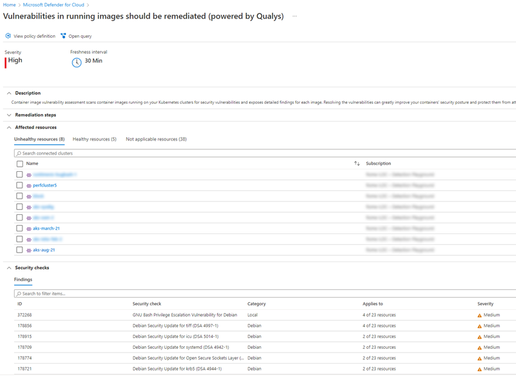Select the Findings tab
This screenshot has width=516, height=379.
click(23, 280)
